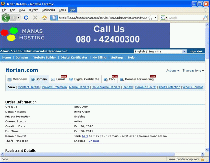Reload the page with the refresh icon
Image resolution: width=210 pixels, height=163 pixels.
click(26, 18)
